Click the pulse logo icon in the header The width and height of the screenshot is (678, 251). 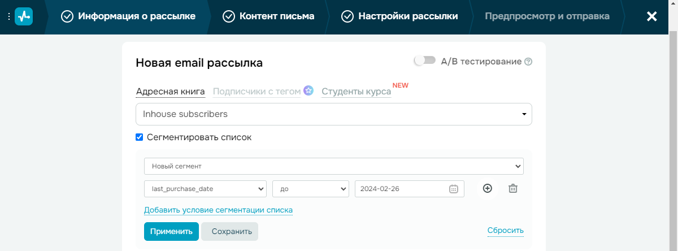pyautogui.click(x=24, y=16)
